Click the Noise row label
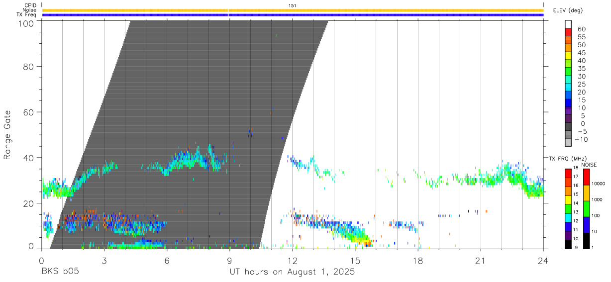The image size is (611, 282). (x=29, y=10)
